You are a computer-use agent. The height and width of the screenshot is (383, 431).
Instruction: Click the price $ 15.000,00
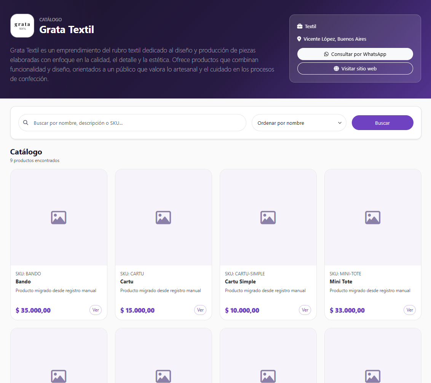(137, 310)
